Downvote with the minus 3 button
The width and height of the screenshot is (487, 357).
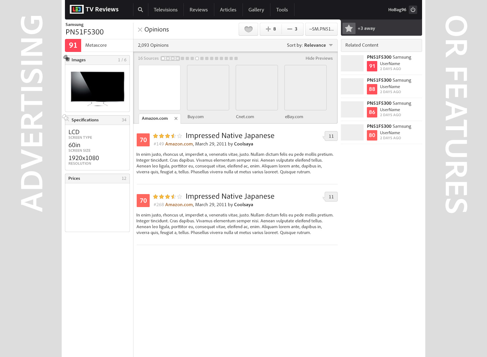coord(293,29)
